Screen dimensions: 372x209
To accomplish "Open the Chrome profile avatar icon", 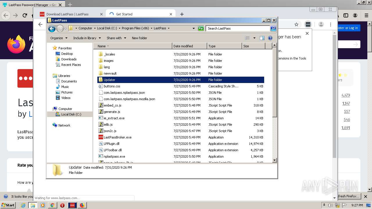I will click(321, 25).
